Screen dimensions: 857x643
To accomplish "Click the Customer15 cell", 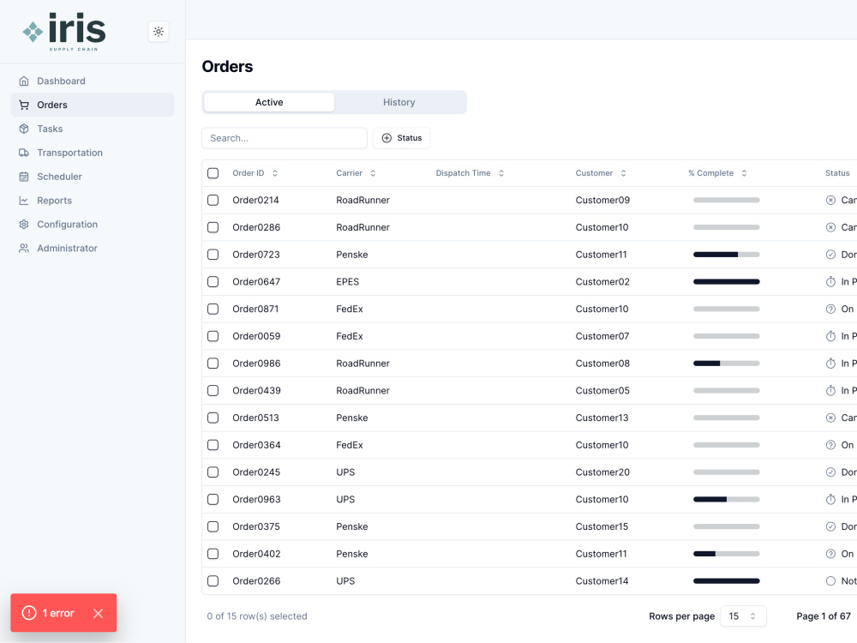I will 602,526.
